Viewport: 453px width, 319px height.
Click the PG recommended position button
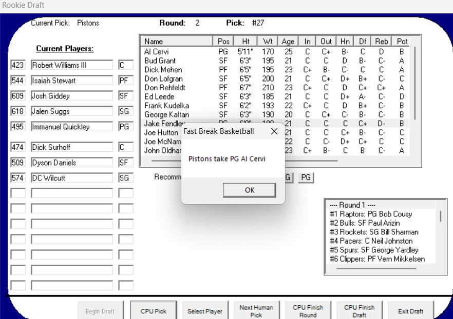click(x=306, y=177)
